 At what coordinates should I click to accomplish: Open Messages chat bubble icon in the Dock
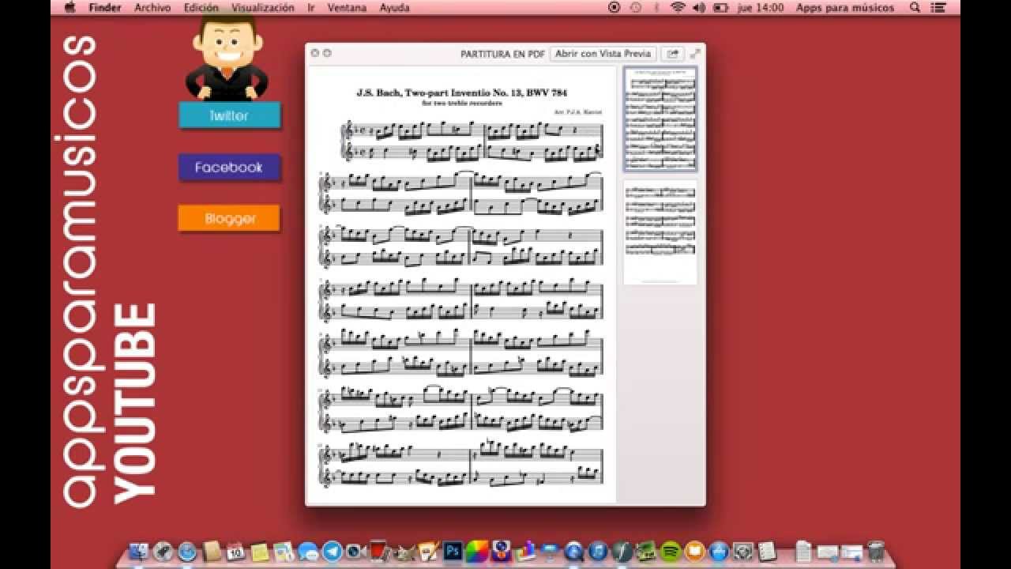point(308,552)
